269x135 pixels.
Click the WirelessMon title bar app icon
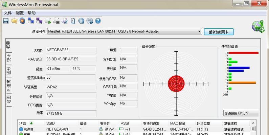pyautogui.click(x=4, y=4)
